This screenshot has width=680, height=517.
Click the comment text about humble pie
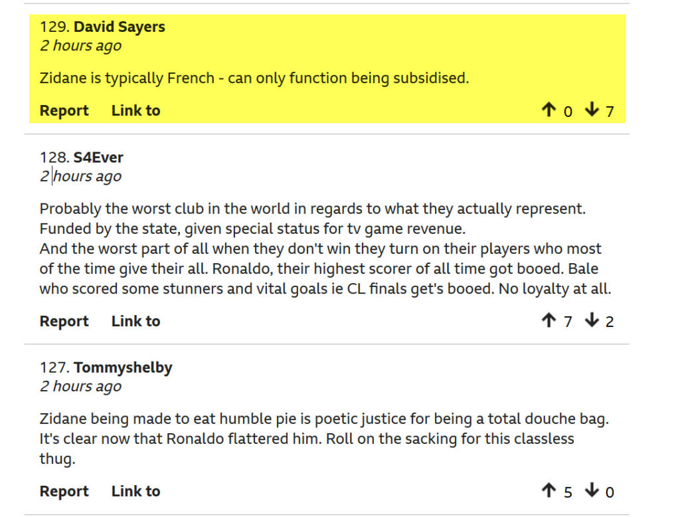pos(324,439)
